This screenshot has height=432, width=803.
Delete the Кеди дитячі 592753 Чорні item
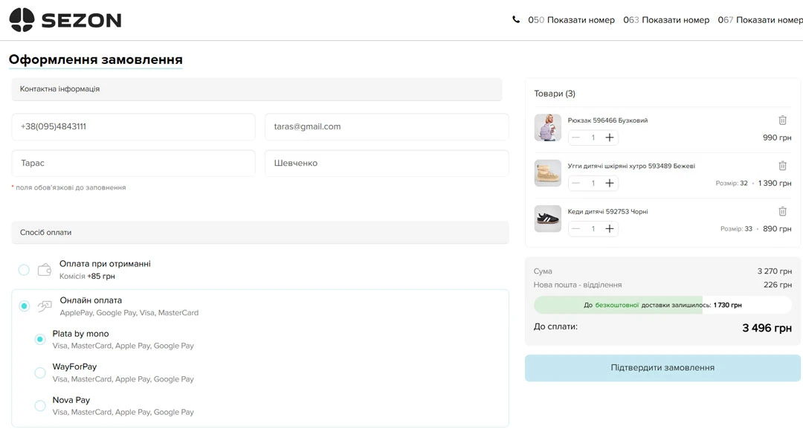click(782, 211)
